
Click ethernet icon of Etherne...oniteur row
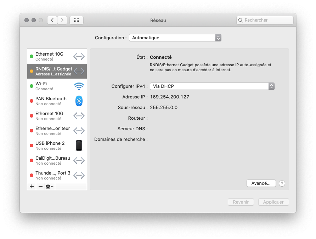click(x=79, y=131)
